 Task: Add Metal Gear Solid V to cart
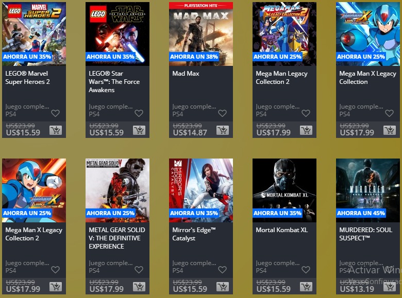coord(139,287)
